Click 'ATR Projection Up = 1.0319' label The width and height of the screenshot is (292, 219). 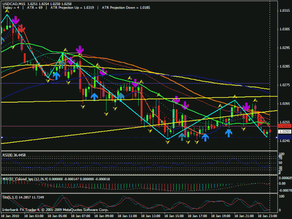click(x=72, y=7)
